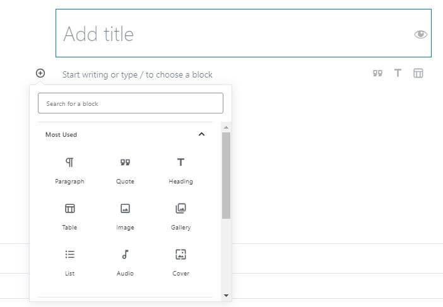443x307 pixels.
Task: Click the plus Add block button
Action: (x=40, y=73)
